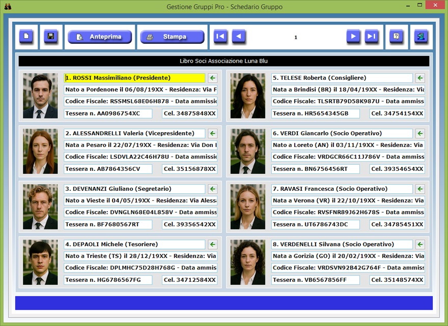The height and width of the screenshot is (326, 448).
Task: Select VERDI Giancarlo's Tessera number field
Action: click(x=315, y=169)
